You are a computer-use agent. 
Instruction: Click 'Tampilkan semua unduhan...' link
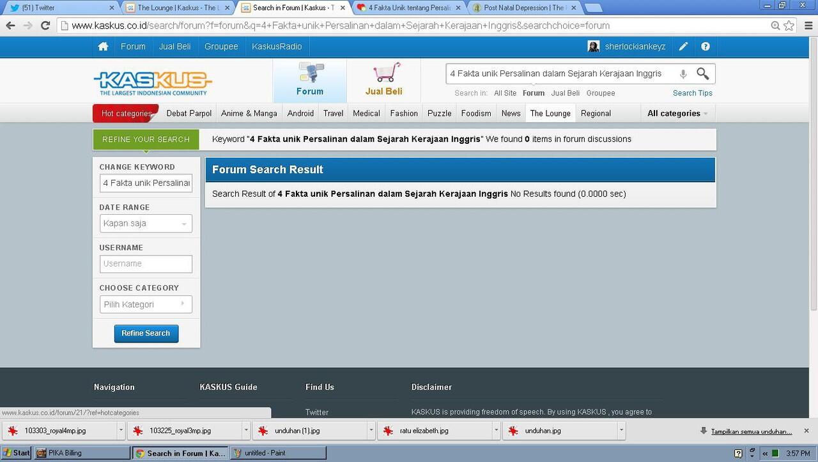[752, 431]
